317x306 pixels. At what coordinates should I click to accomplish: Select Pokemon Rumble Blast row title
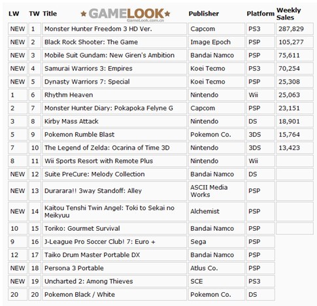(114, 135)
